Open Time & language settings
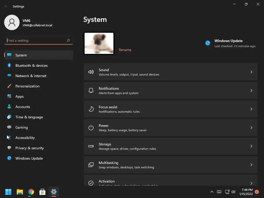The width and height of the screenshot is (264, 198). (39, 117)
